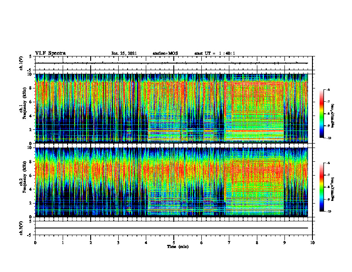Click the ch.2 frequency tick label "8"

pyautogui.click(x=31, y=162)
